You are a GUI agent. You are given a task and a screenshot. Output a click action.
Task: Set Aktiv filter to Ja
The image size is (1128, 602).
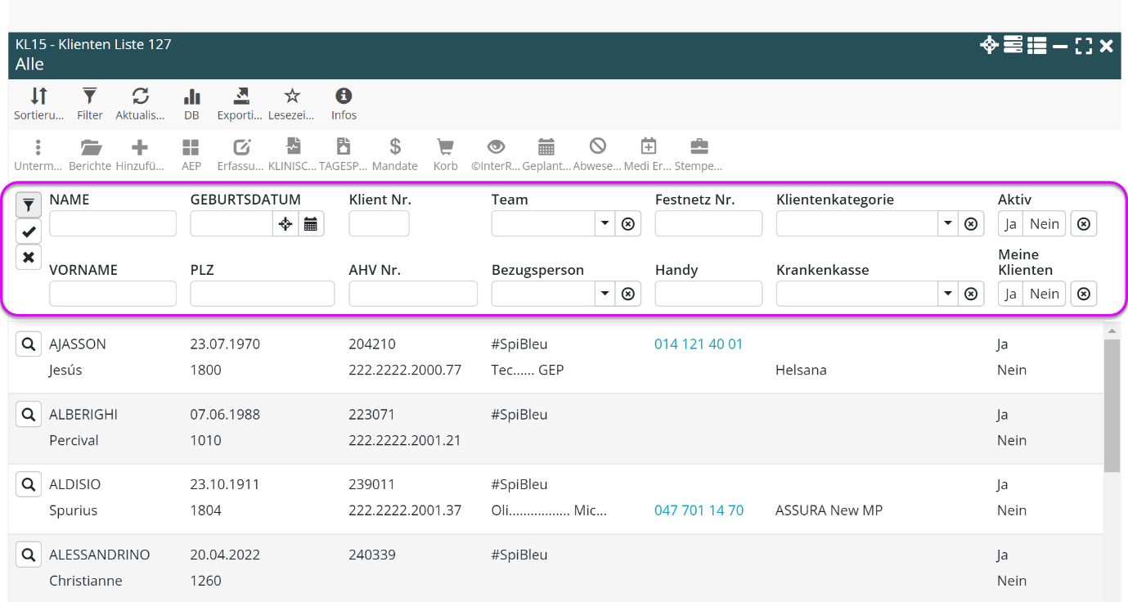point(1010,224)
